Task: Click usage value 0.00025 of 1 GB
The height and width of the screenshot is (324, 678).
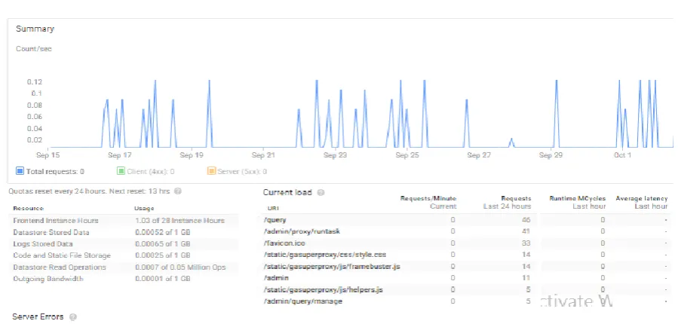Action: coord(163,255)
